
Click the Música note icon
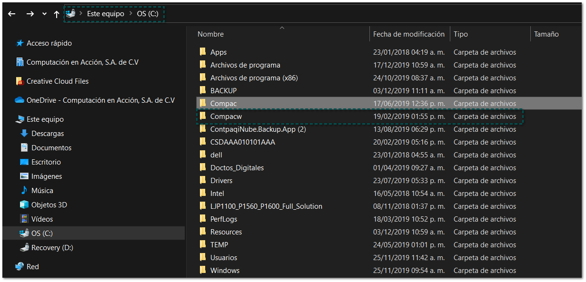[24, 191]
